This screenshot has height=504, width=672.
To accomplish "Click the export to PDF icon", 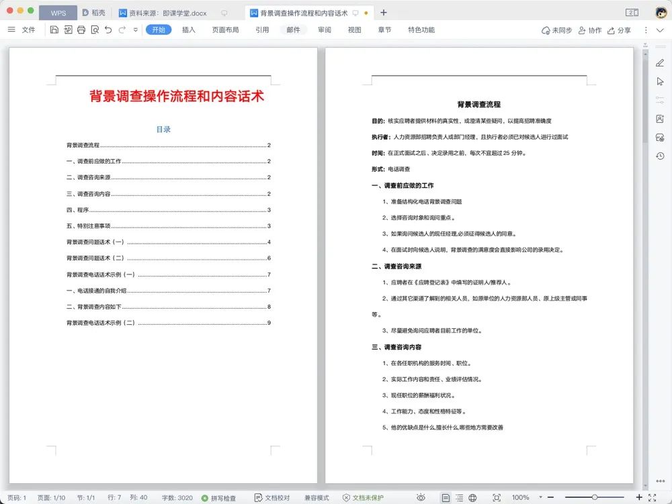I will (x=68, y=30).
